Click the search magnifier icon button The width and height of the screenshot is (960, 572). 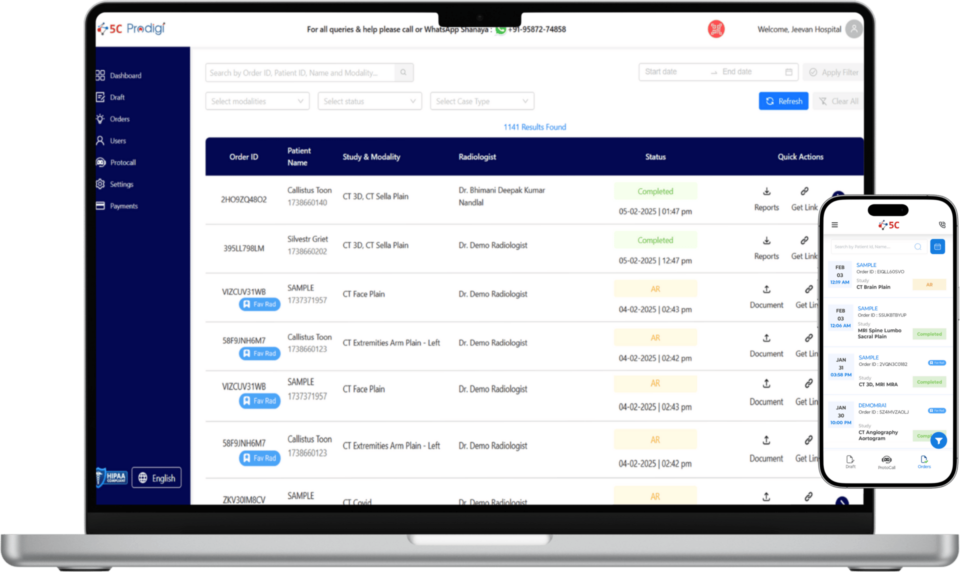tap(403, 72)
